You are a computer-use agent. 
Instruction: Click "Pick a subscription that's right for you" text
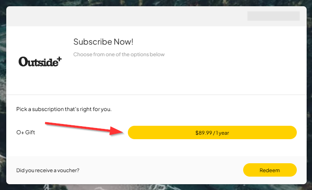click(x=64, y=109)
